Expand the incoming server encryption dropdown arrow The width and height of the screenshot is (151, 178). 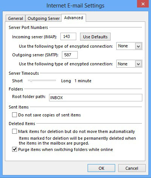[139, 46]
